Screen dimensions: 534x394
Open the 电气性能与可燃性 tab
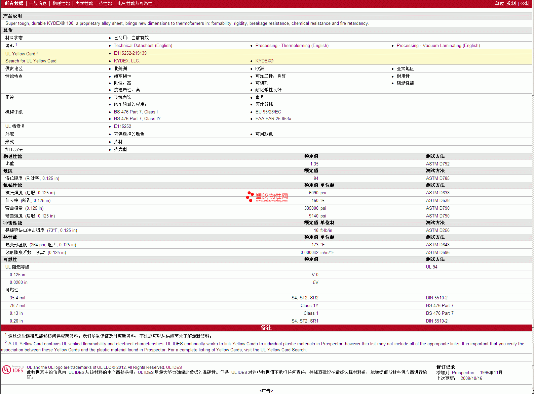[135, 3]
